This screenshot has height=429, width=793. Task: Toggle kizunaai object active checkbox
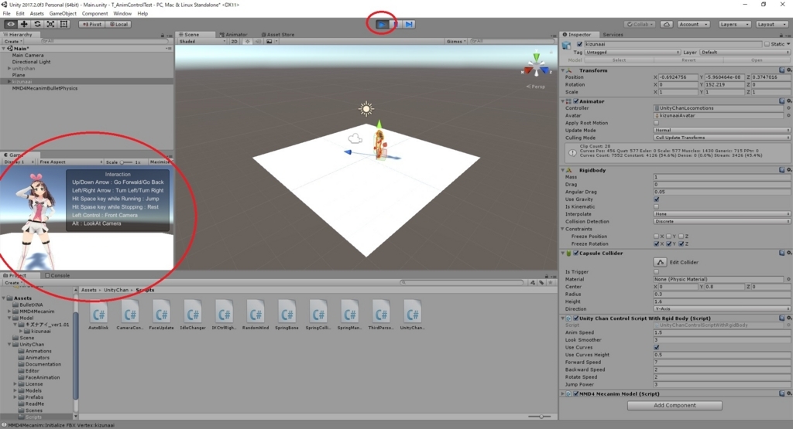click(x=579, y=44)
